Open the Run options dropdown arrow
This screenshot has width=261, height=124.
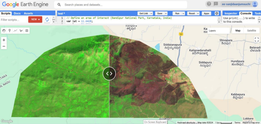tap(183, 13)
